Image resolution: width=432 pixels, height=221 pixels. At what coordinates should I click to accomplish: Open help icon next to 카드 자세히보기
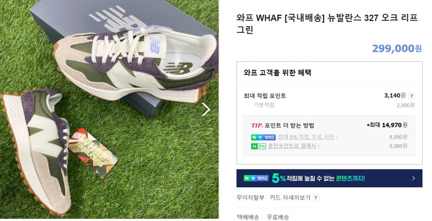click(316, 198)
